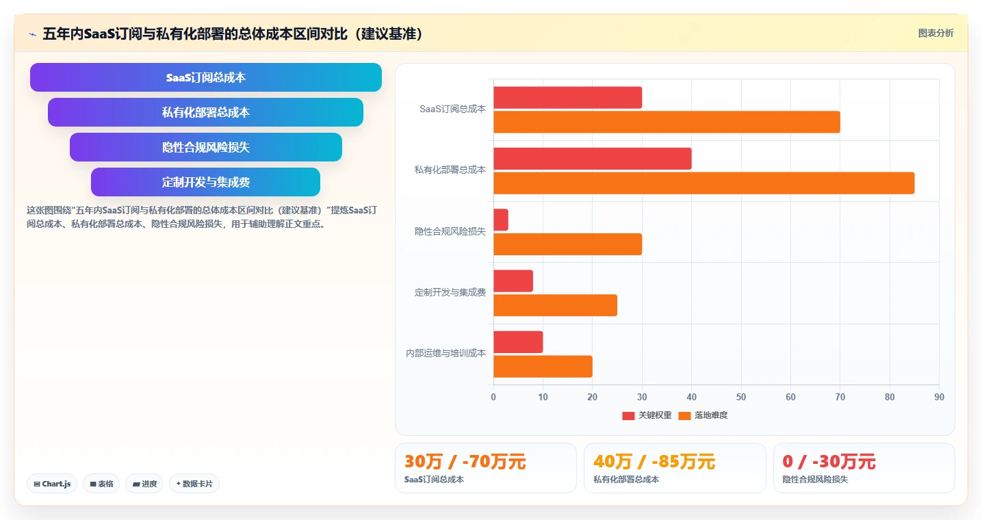The width and height of the screenshot is (982, 520).
Task: Click the x-axis tick labeled 40
Action: [x=691, y=397]
